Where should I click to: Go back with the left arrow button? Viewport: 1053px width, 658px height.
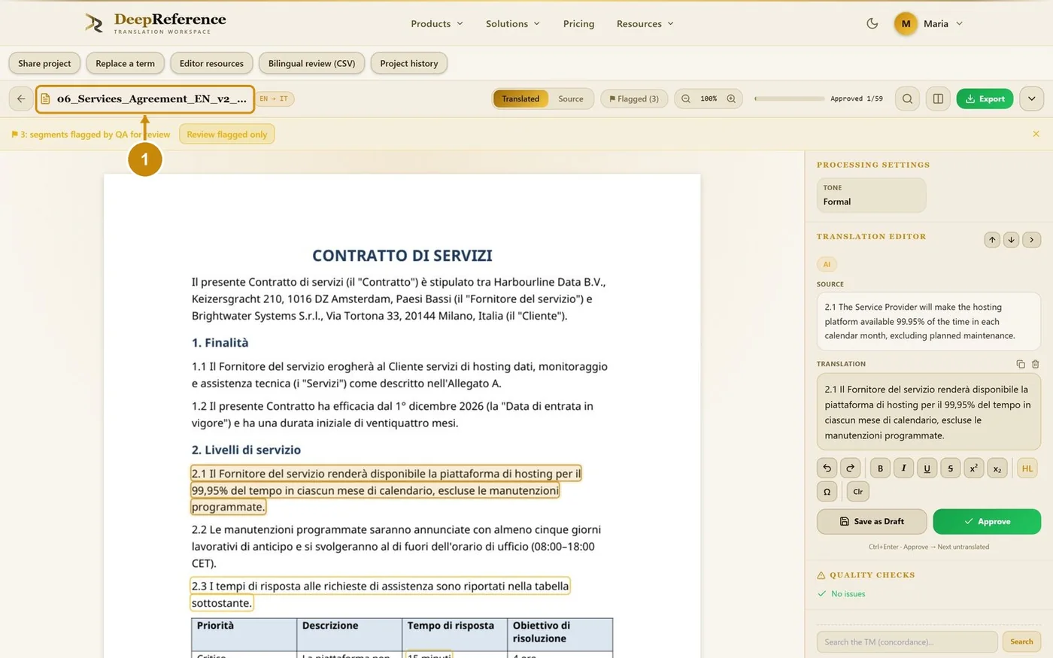click(21, 99)
